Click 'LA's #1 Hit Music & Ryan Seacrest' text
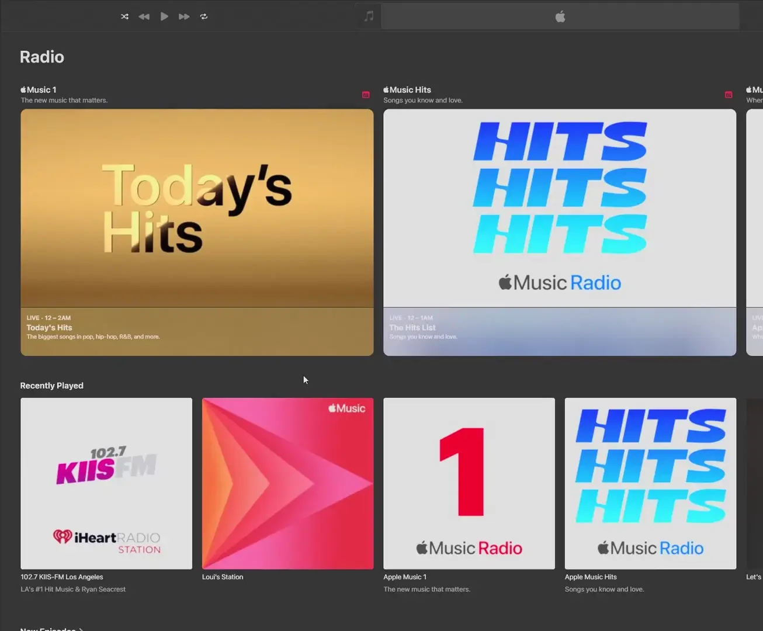The image size is (763, 631). coord(73,589)
